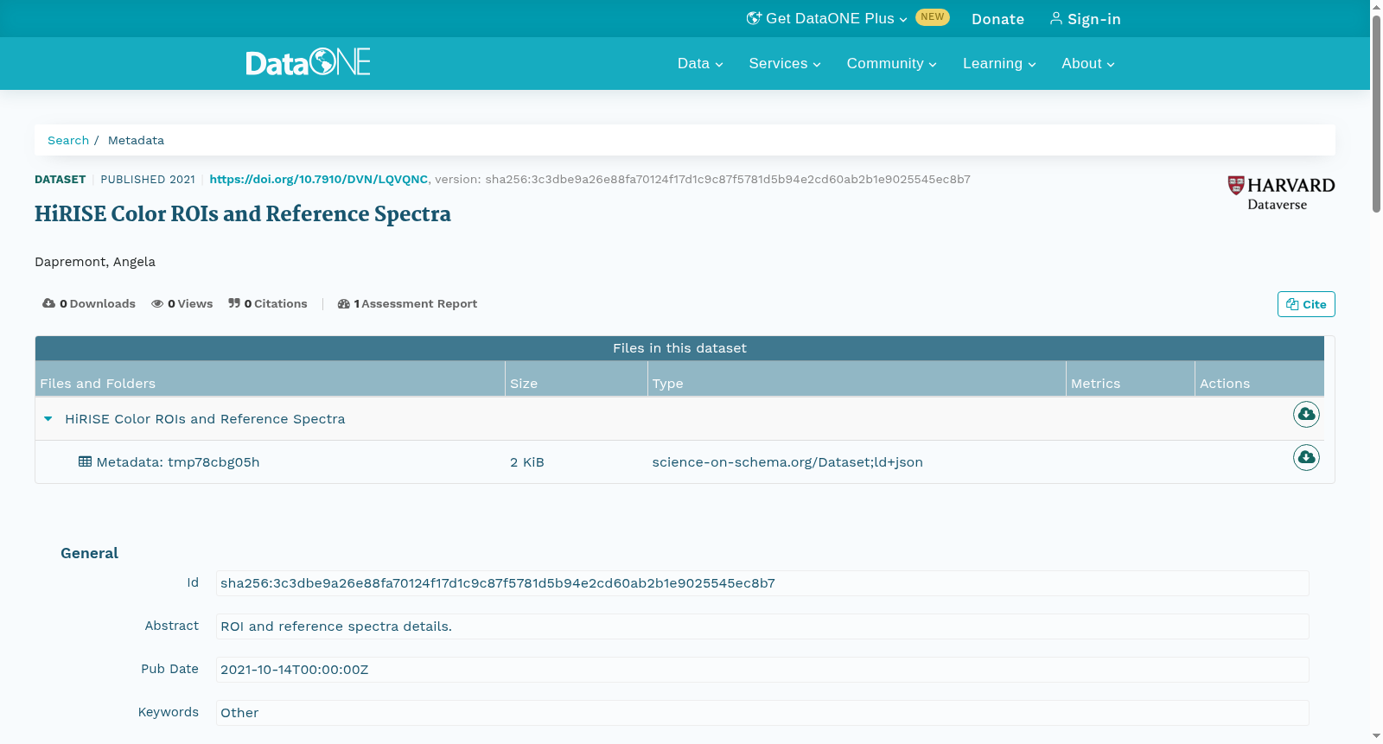The height and width of the screenshot is (744, 1383).
Task: Collapse the HiRISE Color ROIs folder row
Action: pos(48,419)
